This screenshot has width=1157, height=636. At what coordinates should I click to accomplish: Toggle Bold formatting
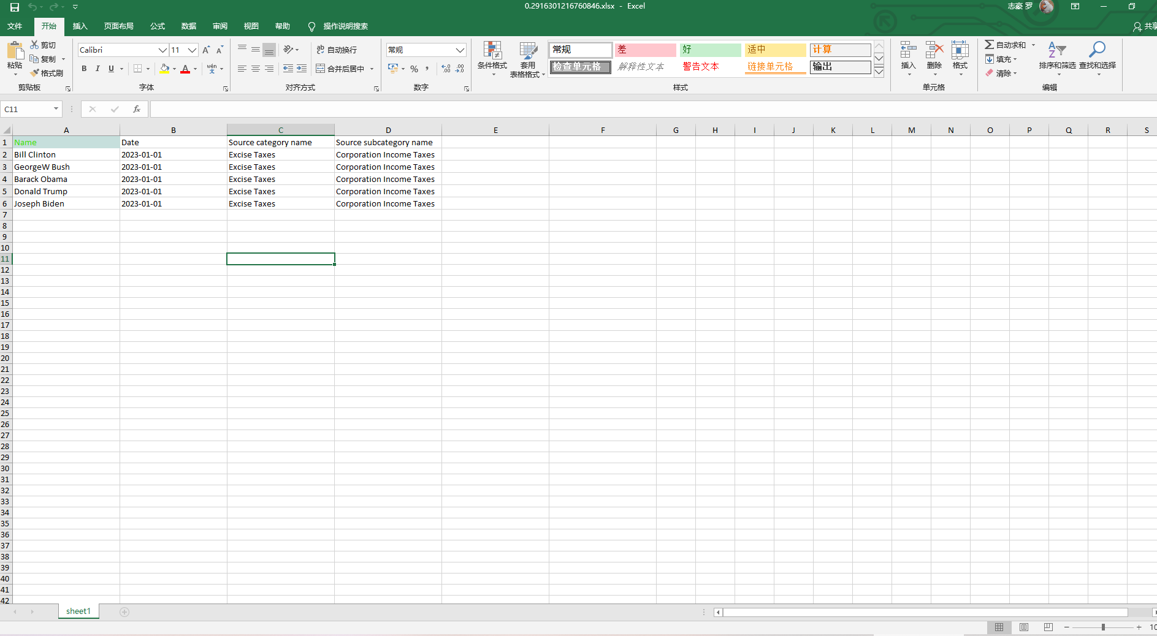[x=84, y=69]
